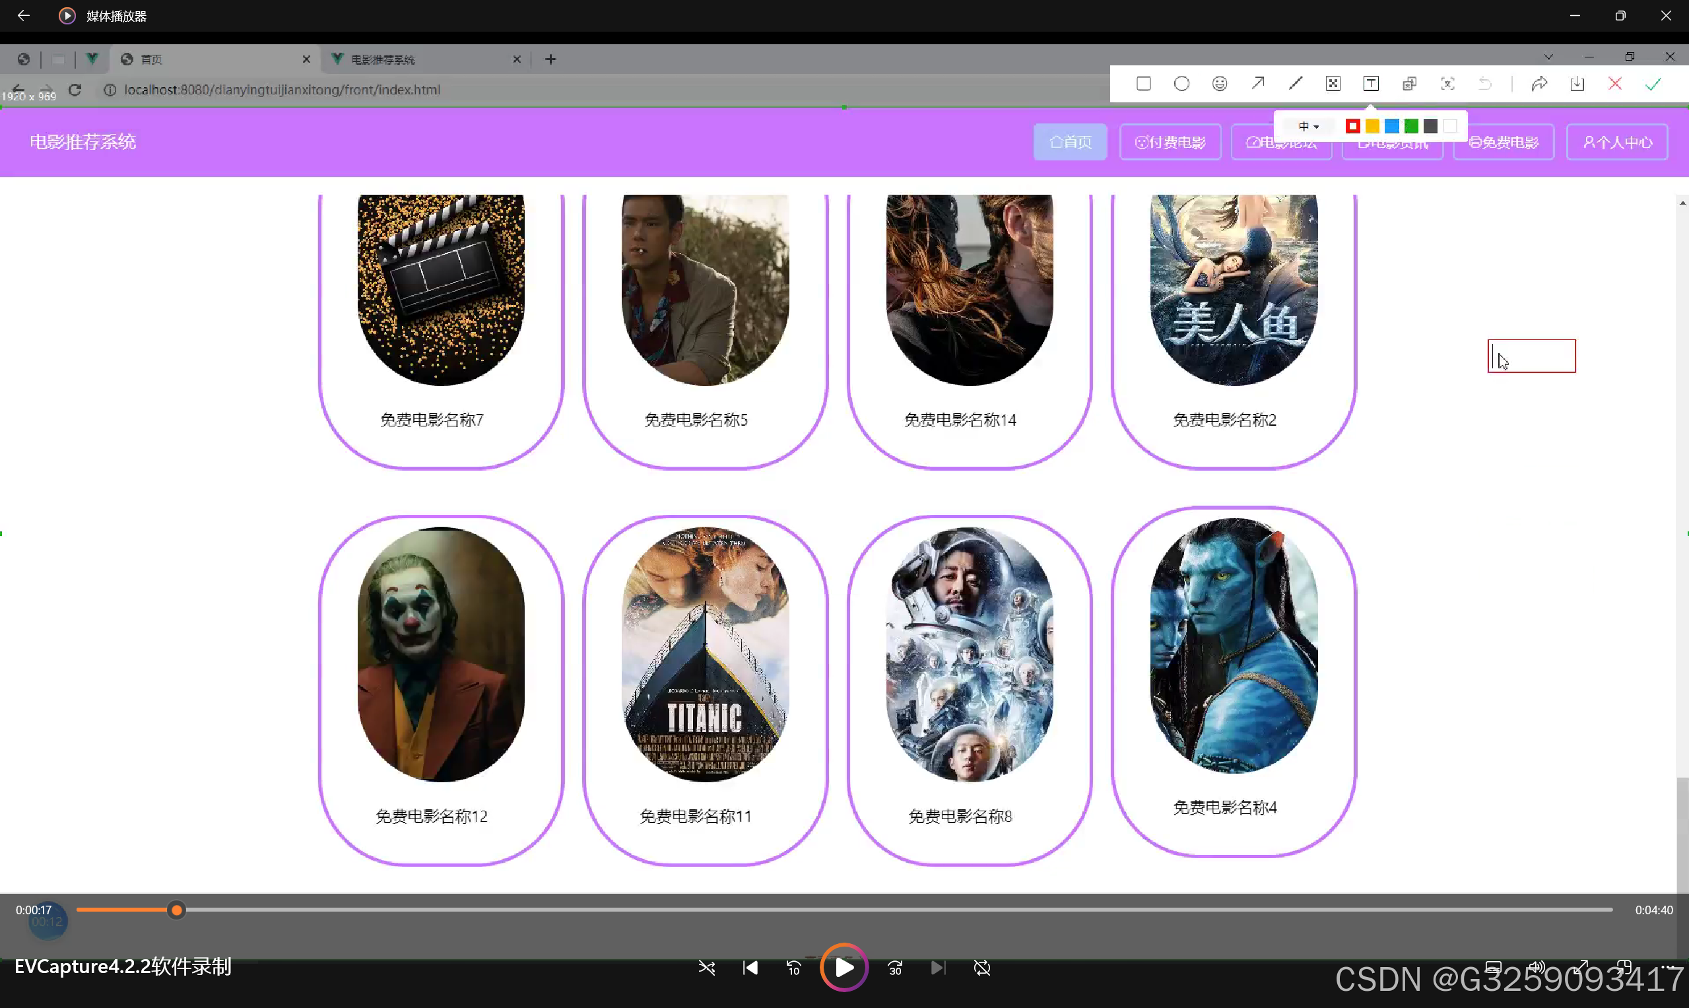This screenshot has height=1008, width=1689.
Task: Confirm the screenshot with the green checkmark
Action: pyautogui.click(x=1653, y=84)
